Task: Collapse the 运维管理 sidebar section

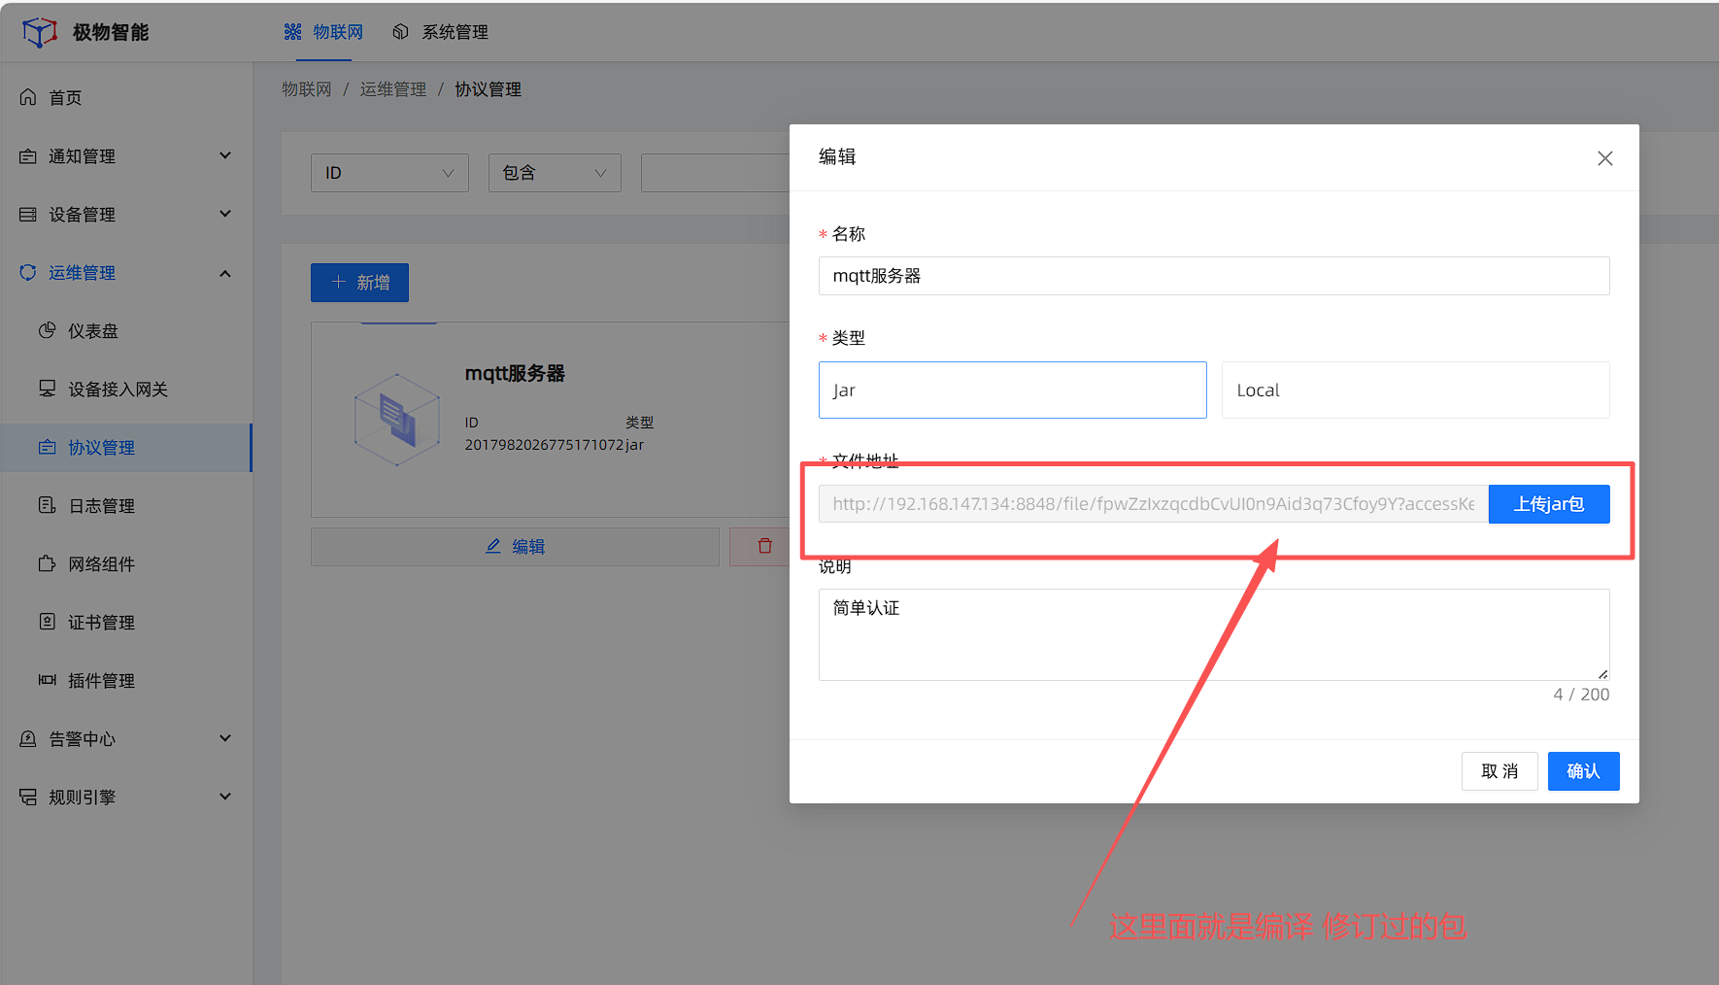Action: pos(225,273)
